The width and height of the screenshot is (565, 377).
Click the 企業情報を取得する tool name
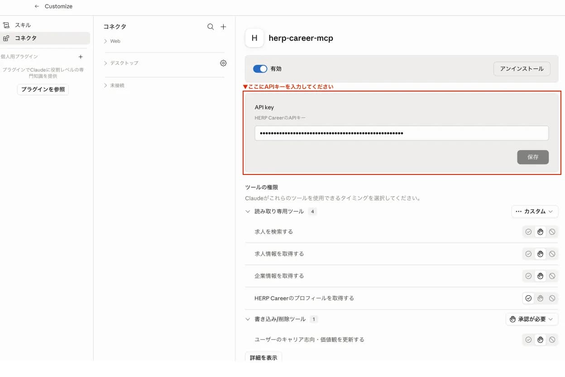point(279,275)
